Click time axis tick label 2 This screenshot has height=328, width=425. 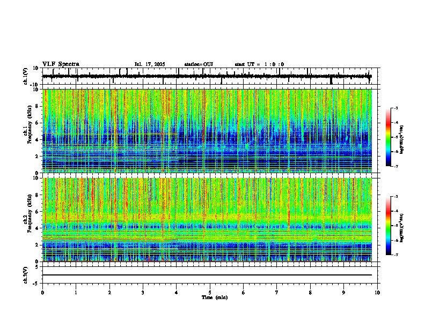(x=109, y=293)
